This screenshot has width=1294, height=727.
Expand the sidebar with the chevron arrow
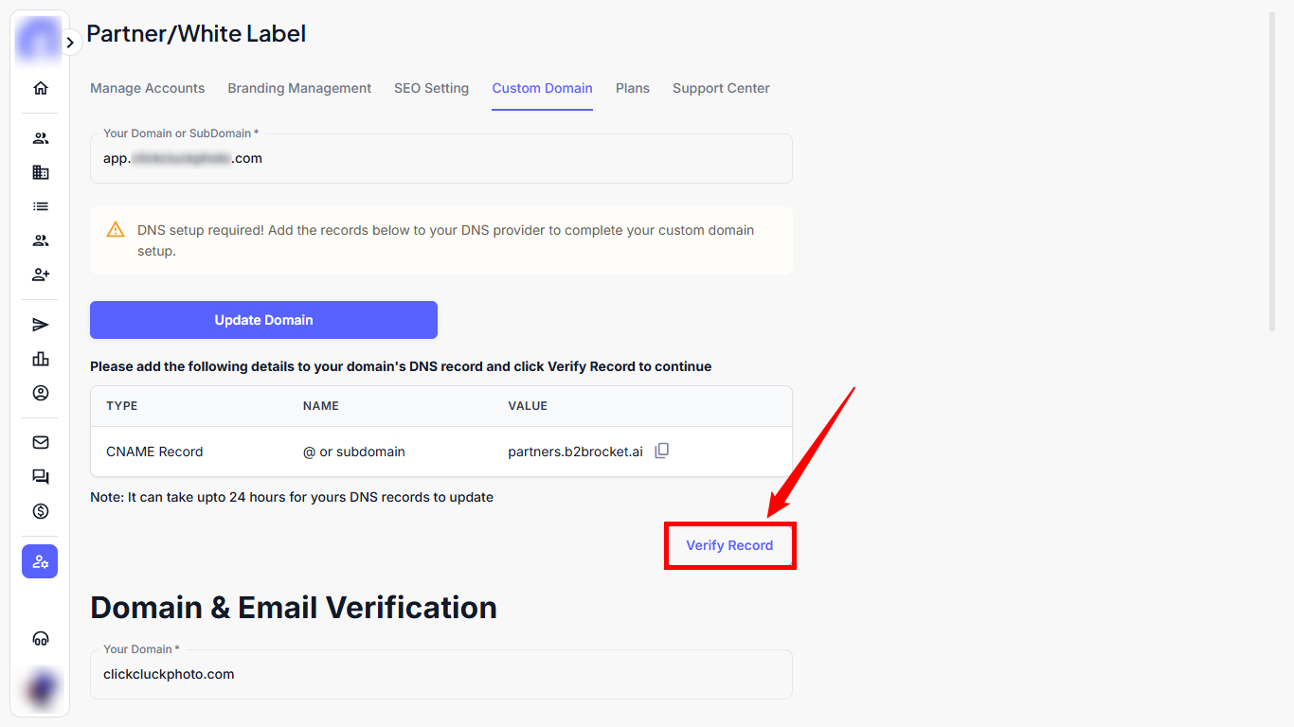tap(70, 43)
